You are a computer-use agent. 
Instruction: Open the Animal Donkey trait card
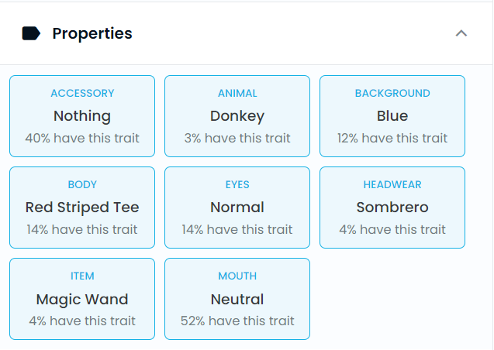[x=237, y=116]
